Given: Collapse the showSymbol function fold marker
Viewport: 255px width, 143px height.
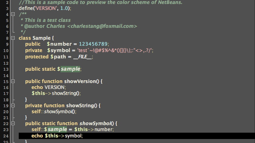Looking at the screenshot, I should click(13, 124).
